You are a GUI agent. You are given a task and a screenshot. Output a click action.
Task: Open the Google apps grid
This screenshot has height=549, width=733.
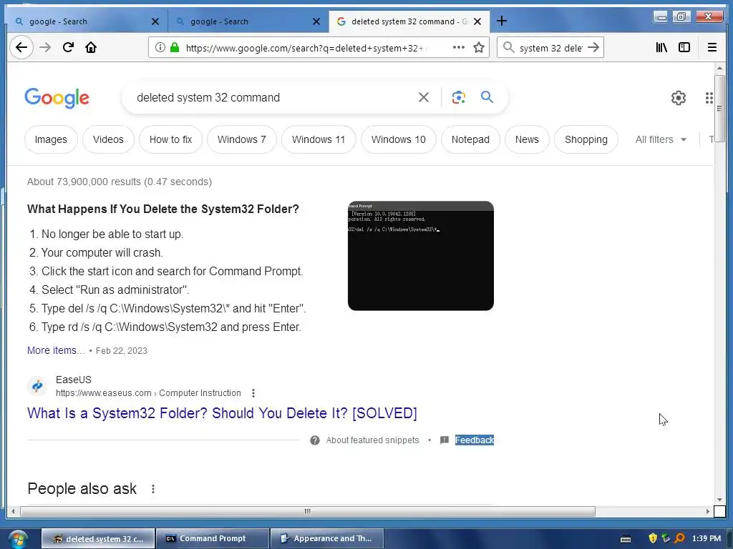tap(709, 97)
